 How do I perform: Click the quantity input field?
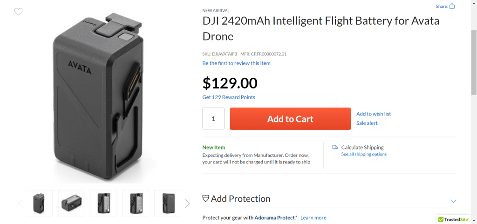213,119
